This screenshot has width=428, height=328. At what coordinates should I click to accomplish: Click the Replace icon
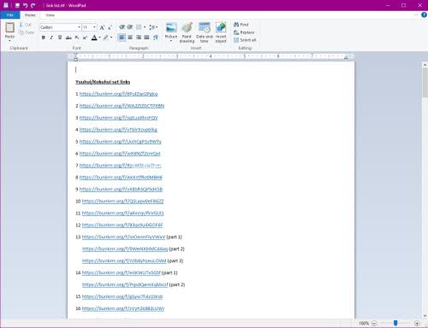[236, 32]
